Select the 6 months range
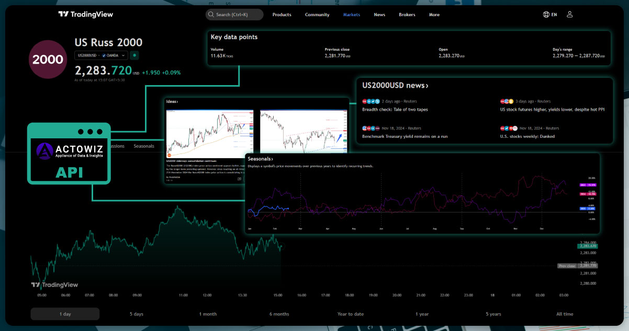 (279, 314)
